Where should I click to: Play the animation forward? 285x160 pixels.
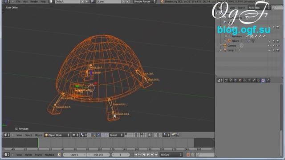(148, 155)
